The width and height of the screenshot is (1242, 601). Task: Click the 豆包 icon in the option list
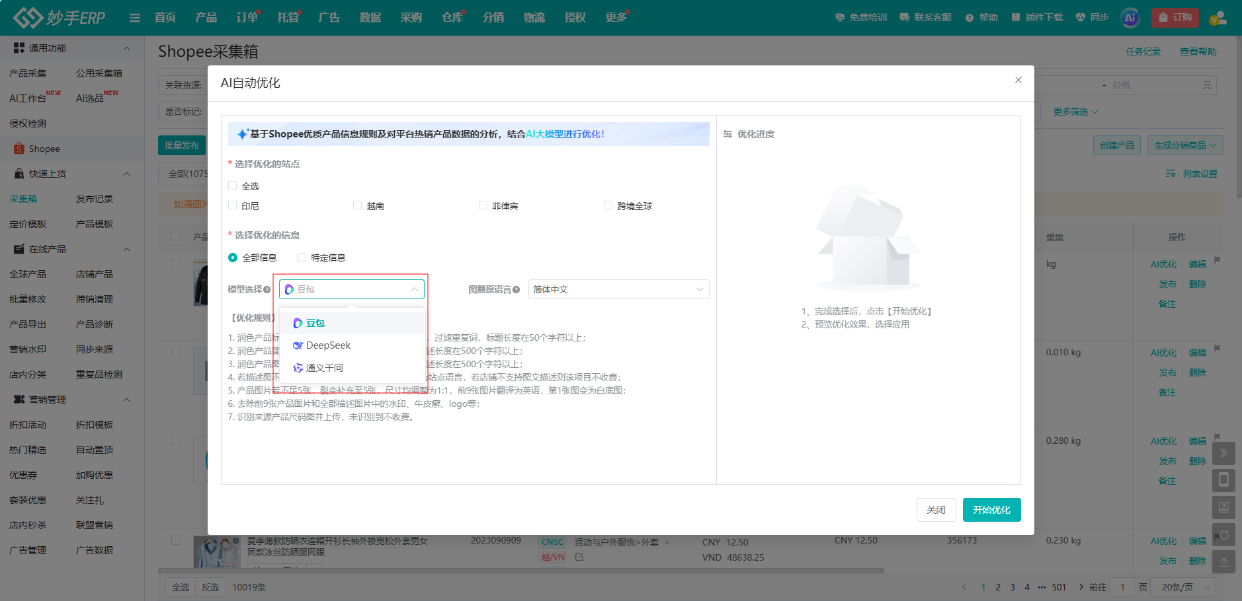pos(298,323)
